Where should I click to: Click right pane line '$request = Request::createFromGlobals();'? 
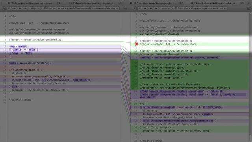[166, 41]
